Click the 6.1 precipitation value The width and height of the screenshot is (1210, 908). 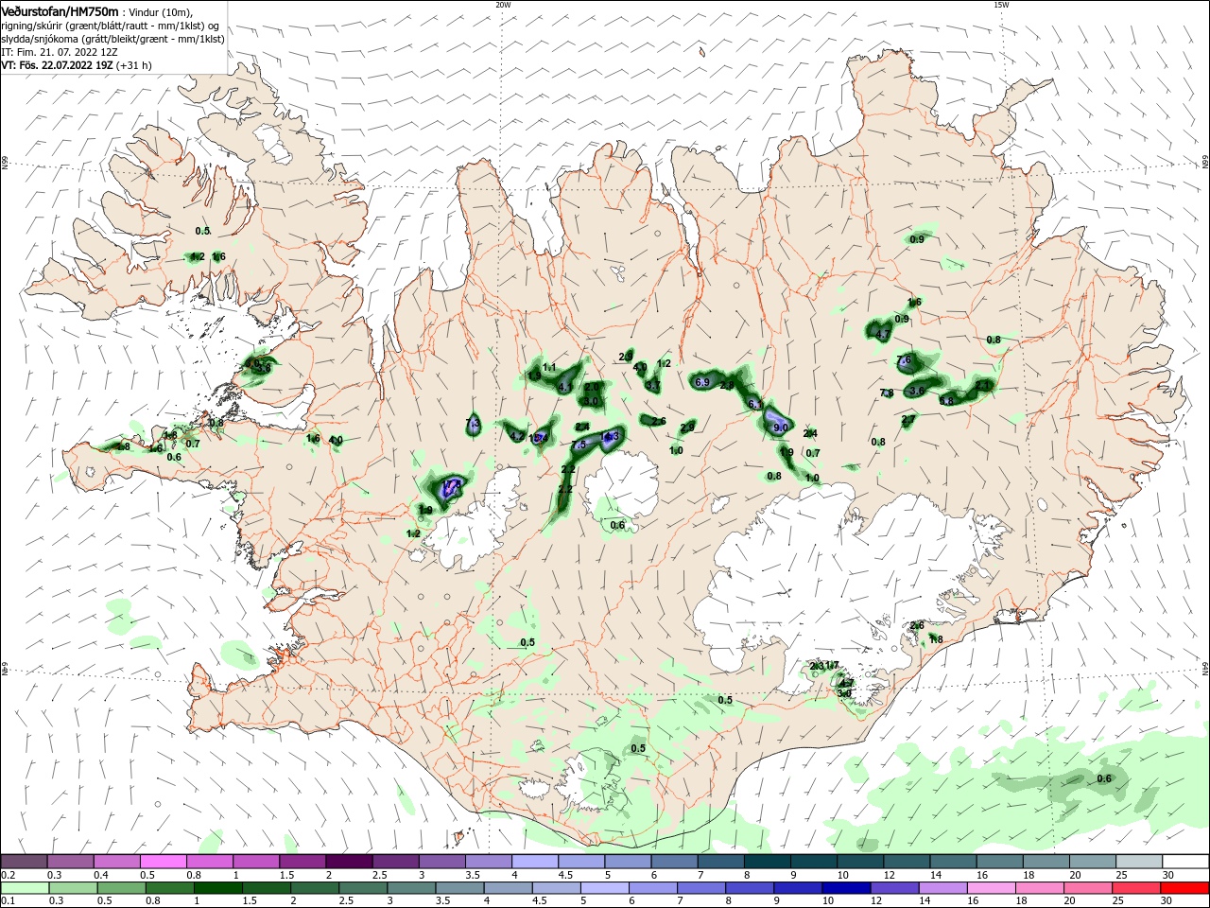tap(755, 404)
